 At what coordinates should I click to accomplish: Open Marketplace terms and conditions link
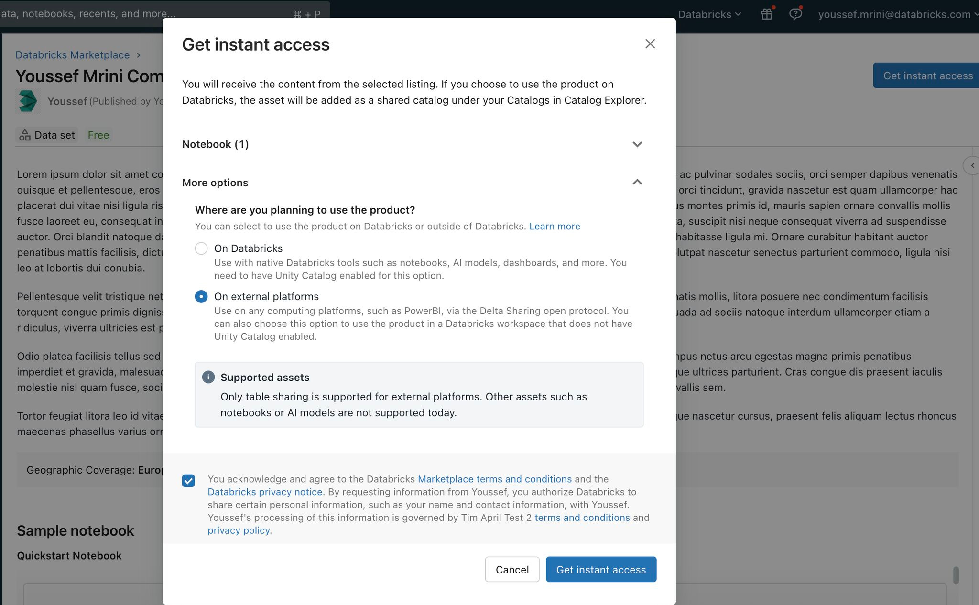(x=495, y=479)
